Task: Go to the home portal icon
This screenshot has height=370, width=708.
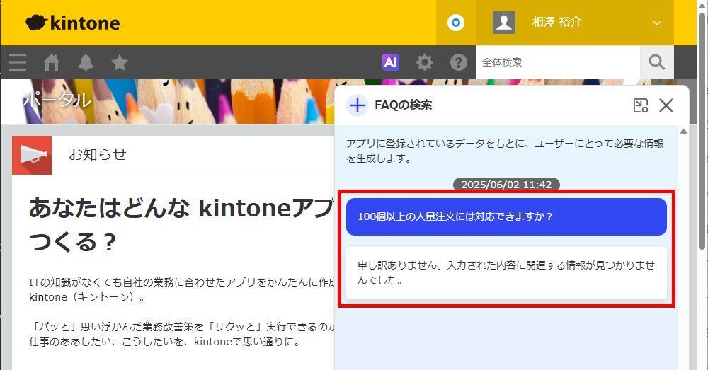Action: (51, 62)
